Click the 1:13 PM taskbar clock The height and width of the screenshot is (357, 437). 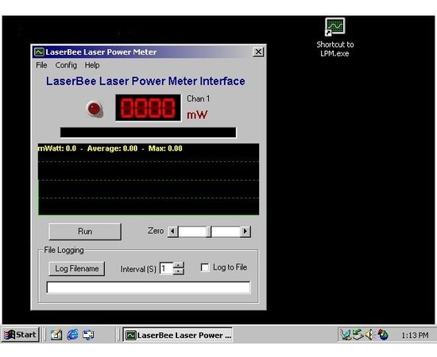click(x=415, y=335)
